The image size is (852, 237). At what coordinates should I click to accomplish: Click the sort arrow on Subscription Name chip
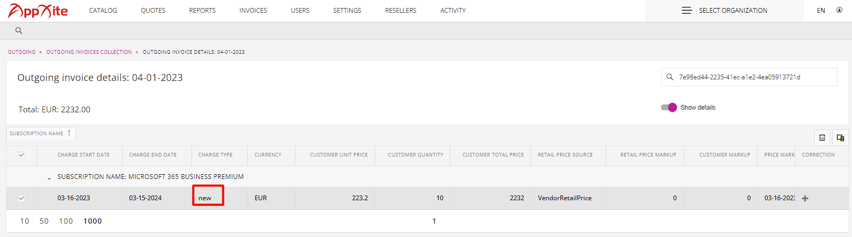(69, 133)
